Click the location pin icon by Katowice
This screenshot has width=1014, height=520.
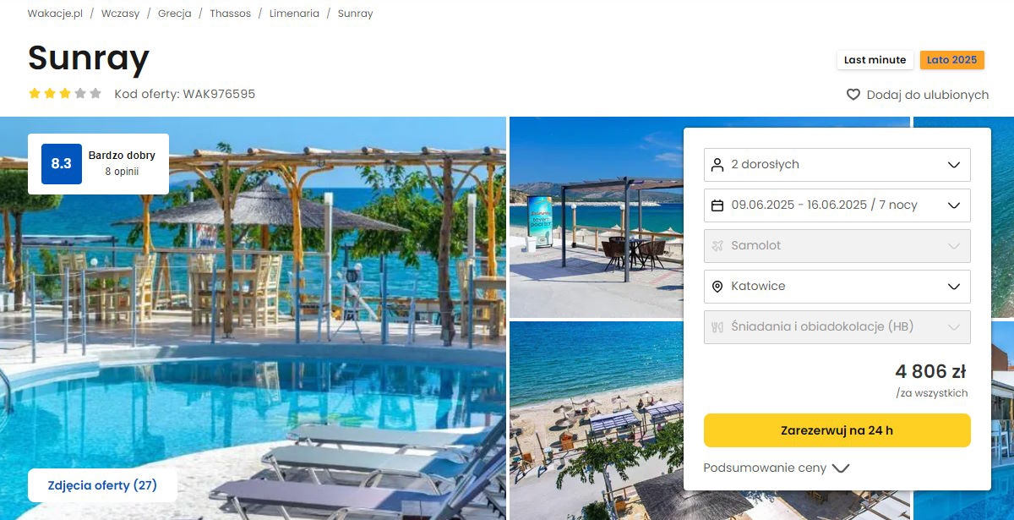pyautogui.click(x=717, y=287)
